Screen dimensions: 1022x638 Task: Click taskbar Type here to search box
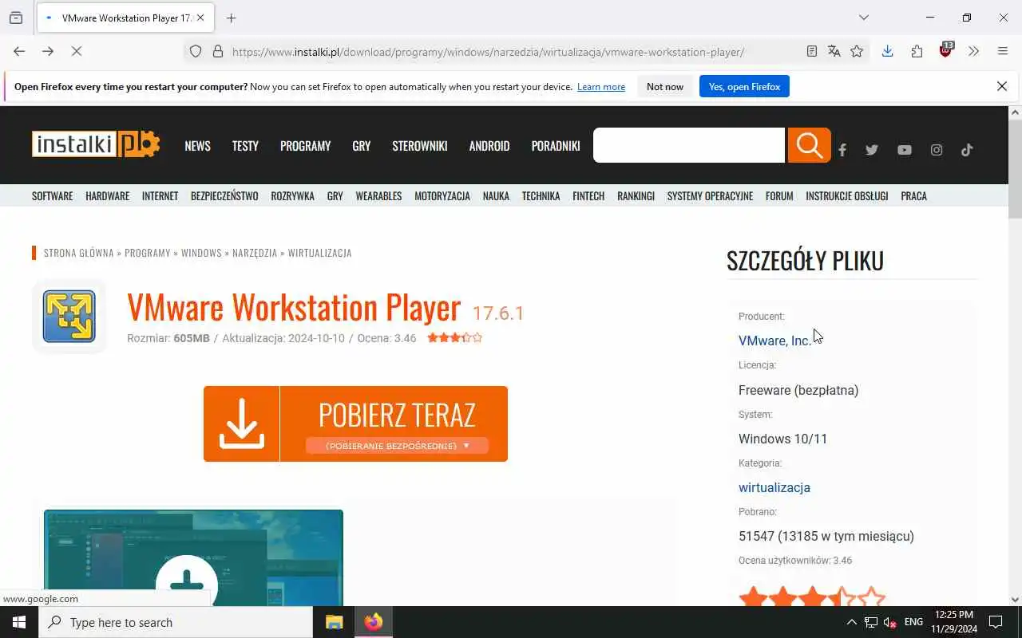point(176,622)
